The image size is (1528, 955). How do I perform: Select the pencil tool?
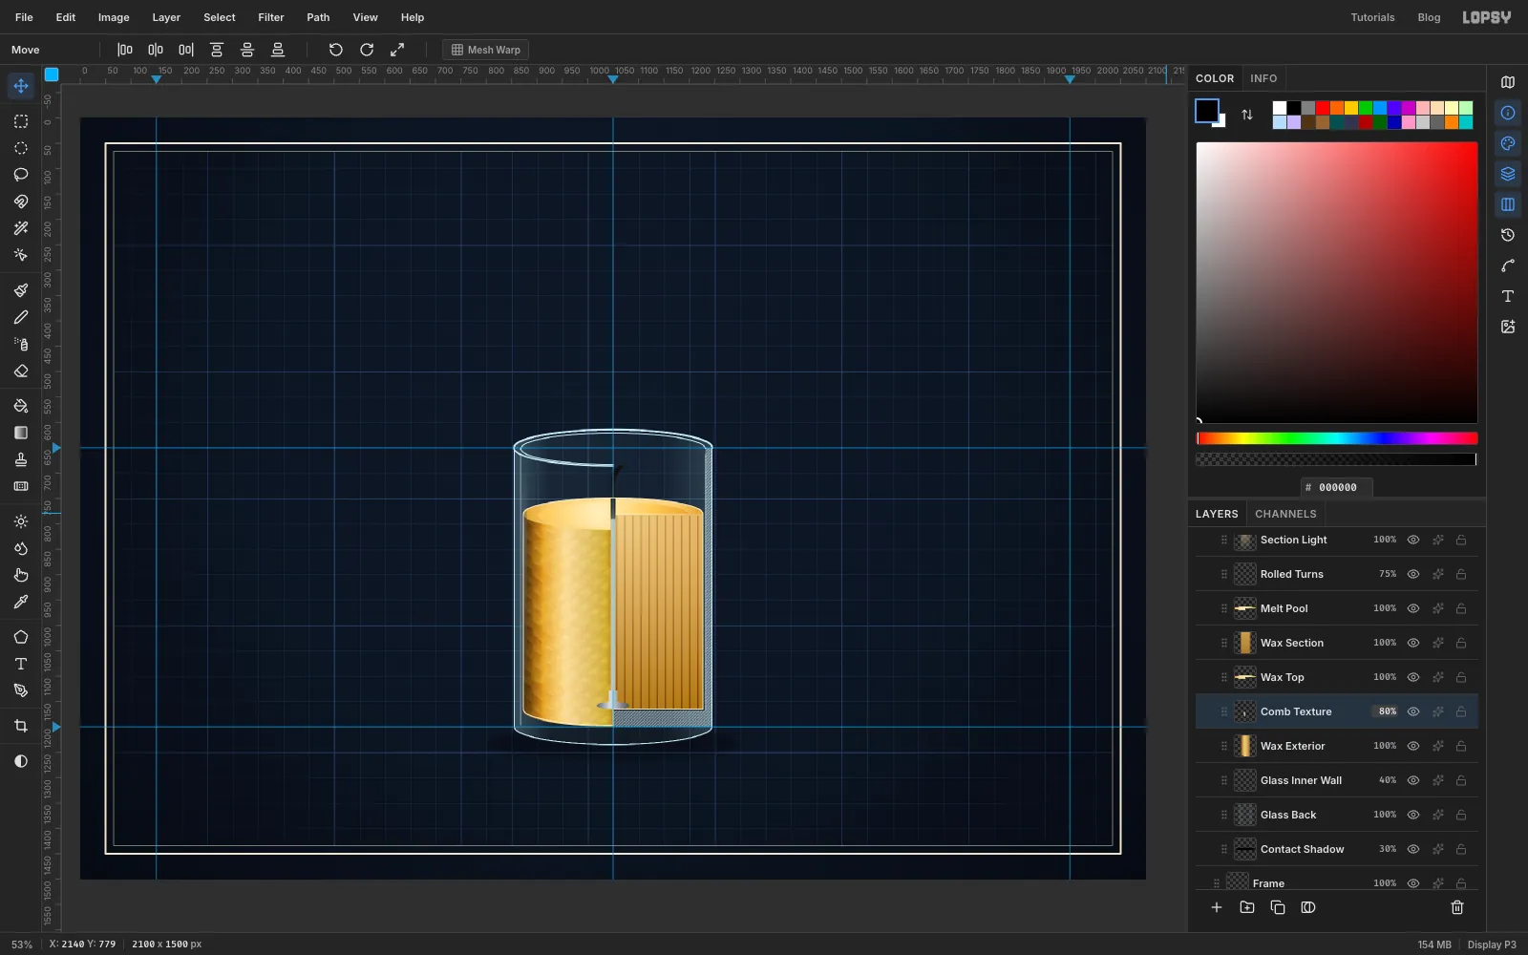[21, 317]
